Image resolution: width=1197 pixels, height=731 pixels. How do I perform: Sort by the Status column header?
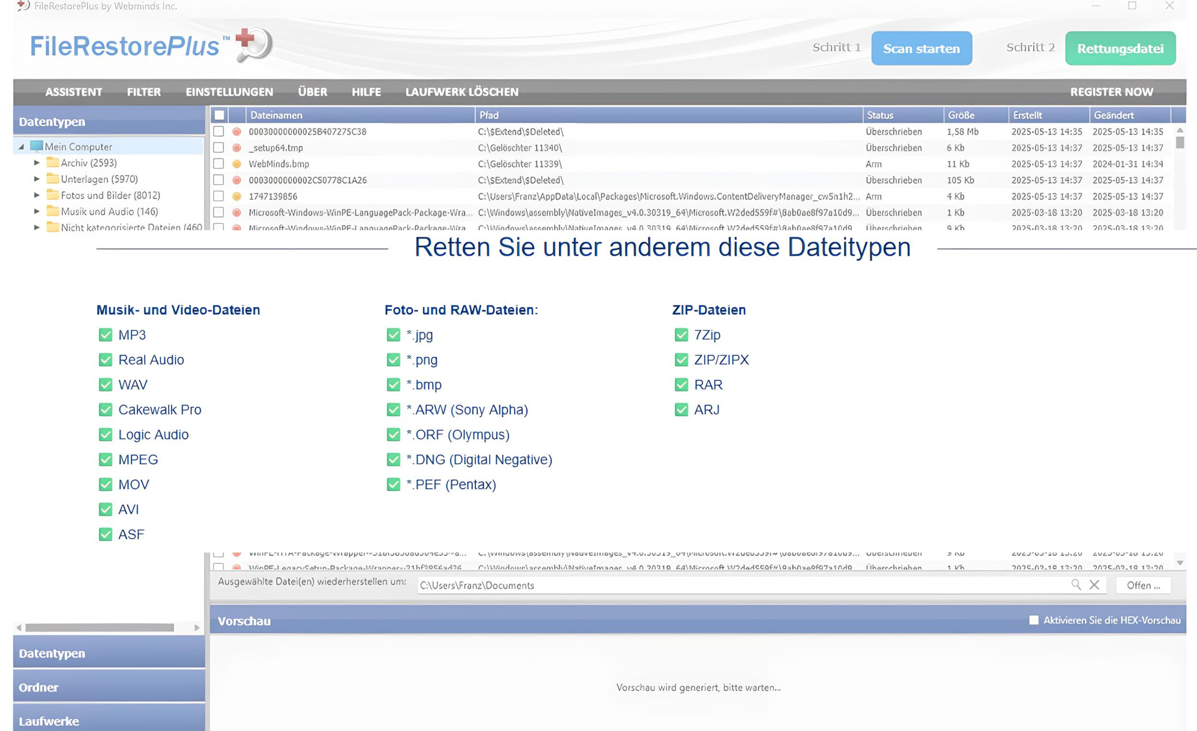(903, 115)
